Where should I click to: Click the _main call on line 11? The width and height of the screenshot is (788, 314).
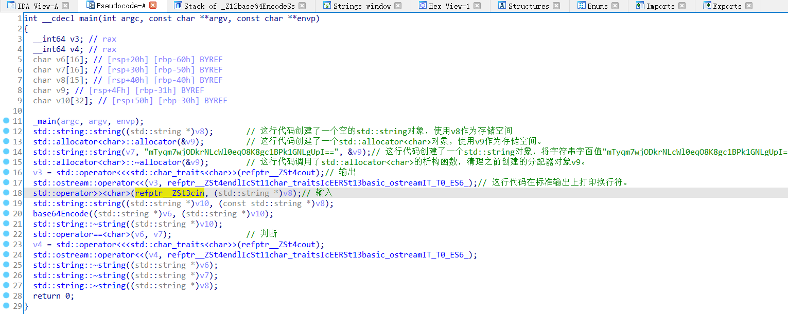[x=44, y=121]
